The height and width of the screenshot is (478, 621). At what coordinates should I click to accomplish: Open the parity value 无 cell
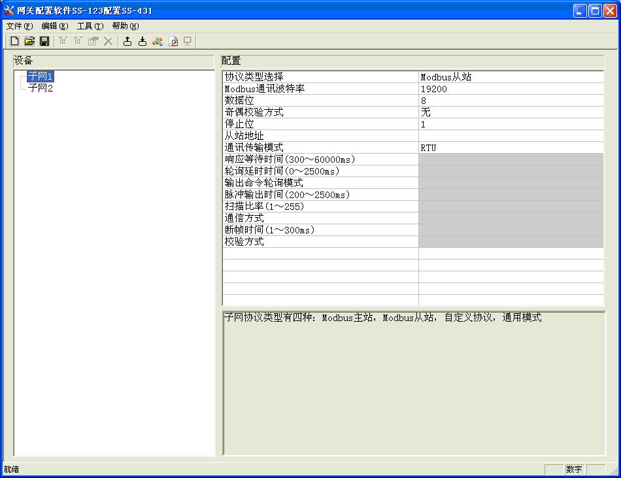coord(510,112)
